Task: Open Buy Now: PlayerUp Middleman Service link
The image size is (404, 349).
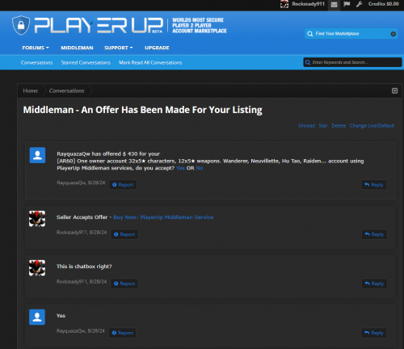Action: coord(163,217)
